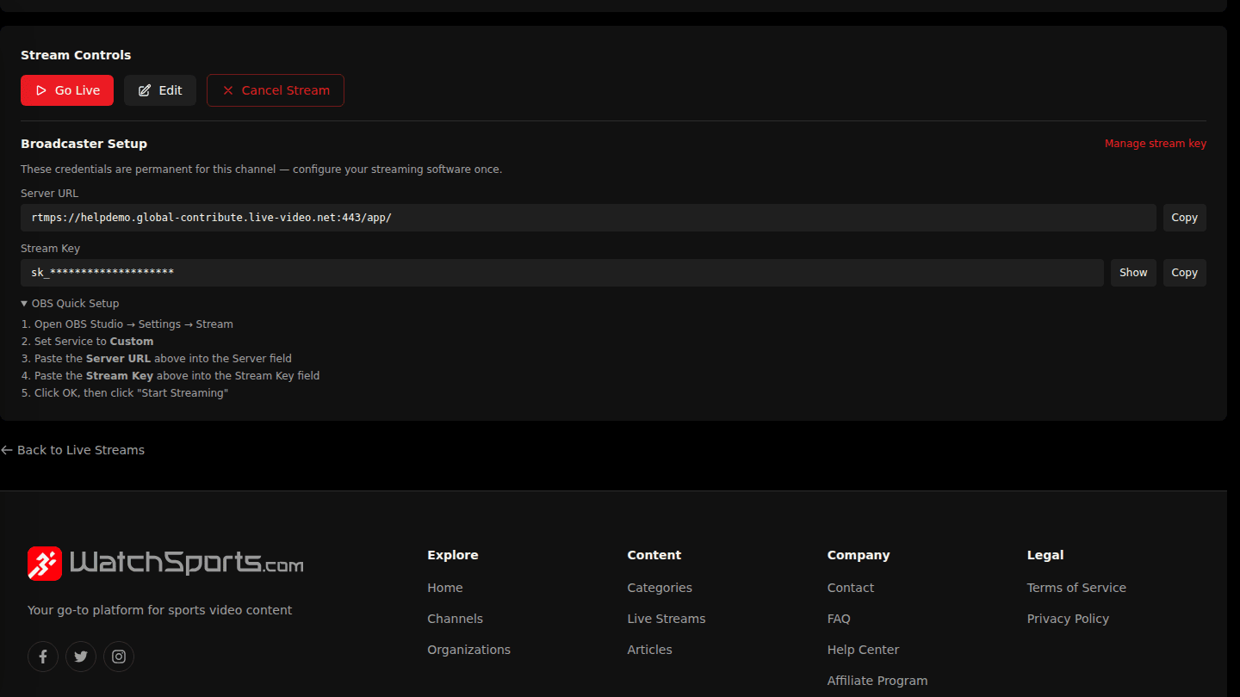Cancel the stream with Cancel Stream
1240x697 pixels.
coord(276,90)
